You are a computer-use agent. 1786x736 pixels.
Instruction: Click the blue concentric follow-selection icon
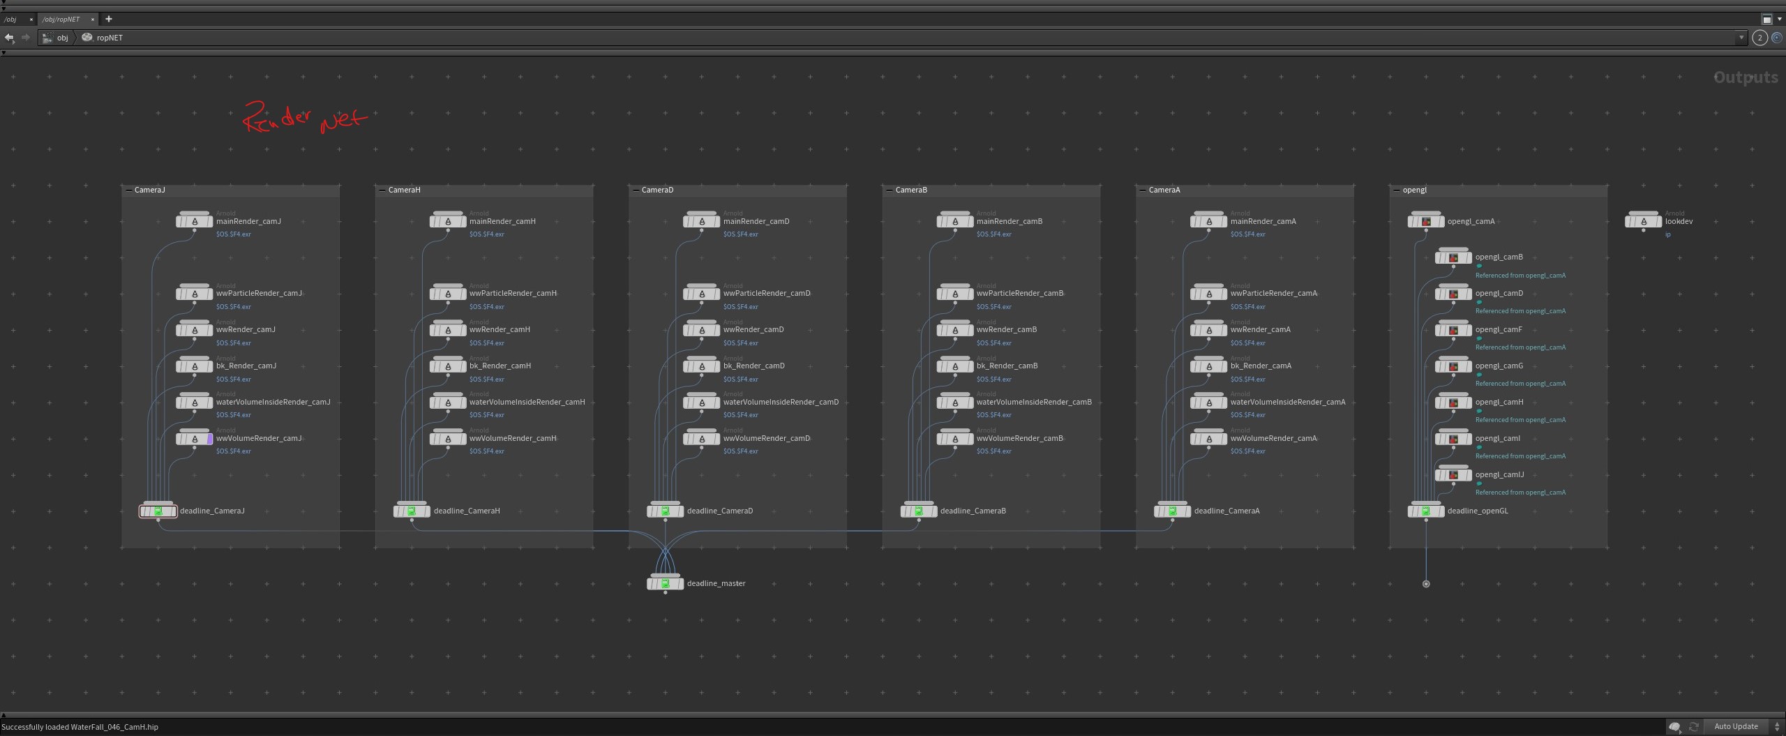click(1778, 38)
